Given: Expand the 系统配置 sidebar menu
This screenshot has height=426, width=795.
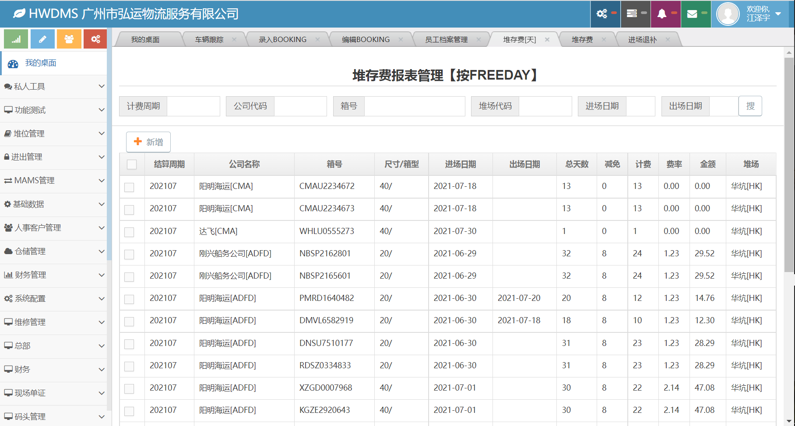Looking at the screenshot, I should click(x=53, y=299).
